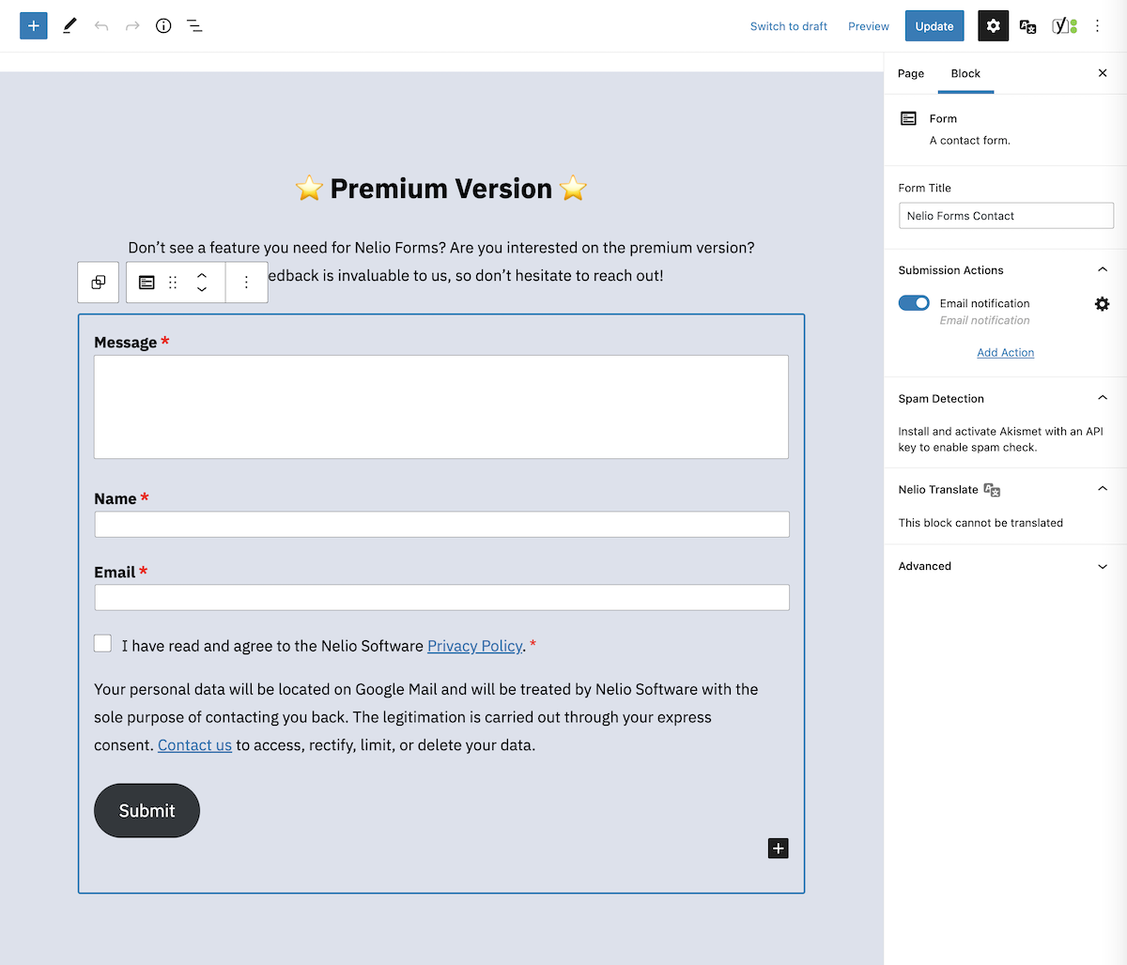The width and height of the screenshot is (1127, 965).
Task: Open document details info icon
Action: coord(163,25)
